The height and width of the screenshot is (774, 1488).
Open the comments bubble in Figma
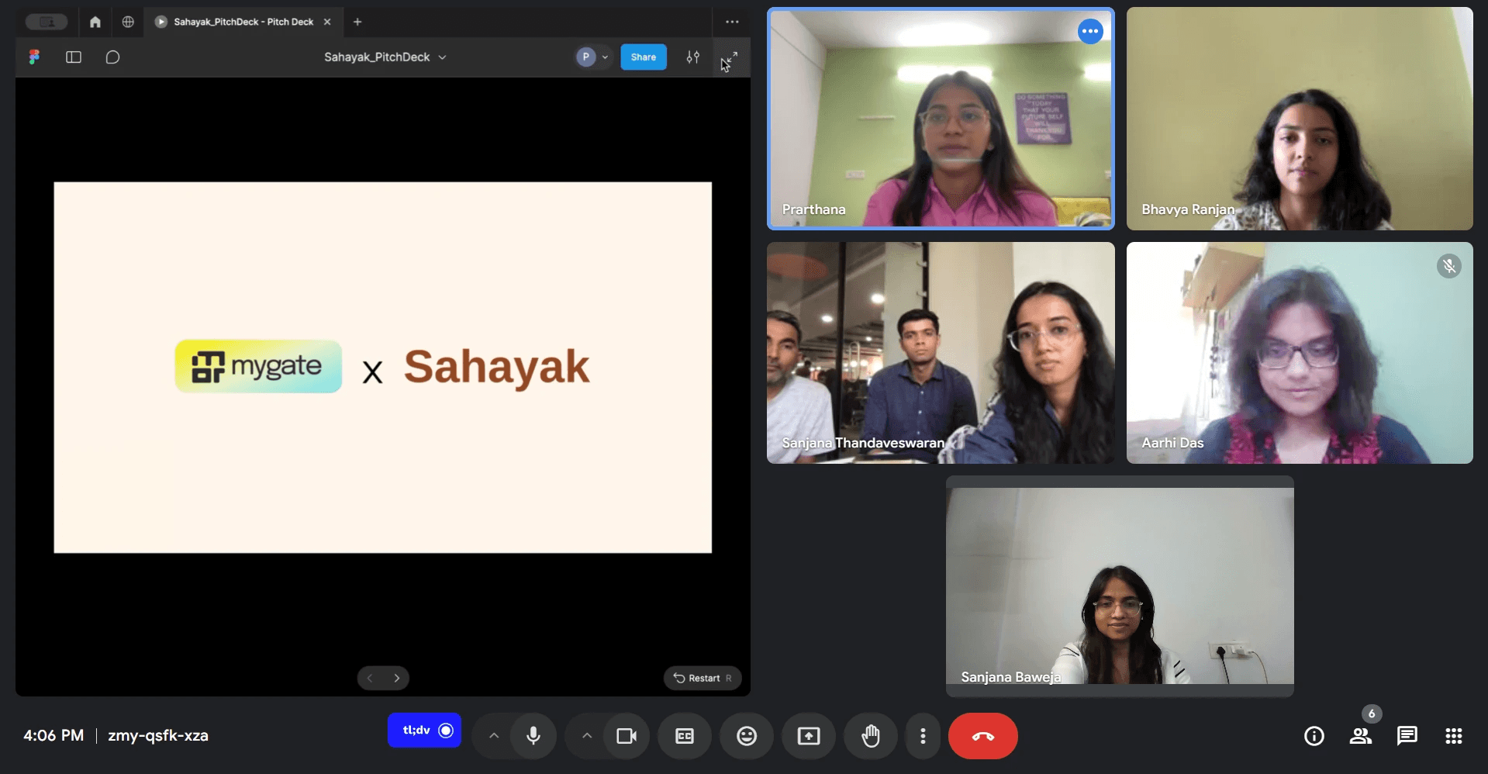[112, 57]
